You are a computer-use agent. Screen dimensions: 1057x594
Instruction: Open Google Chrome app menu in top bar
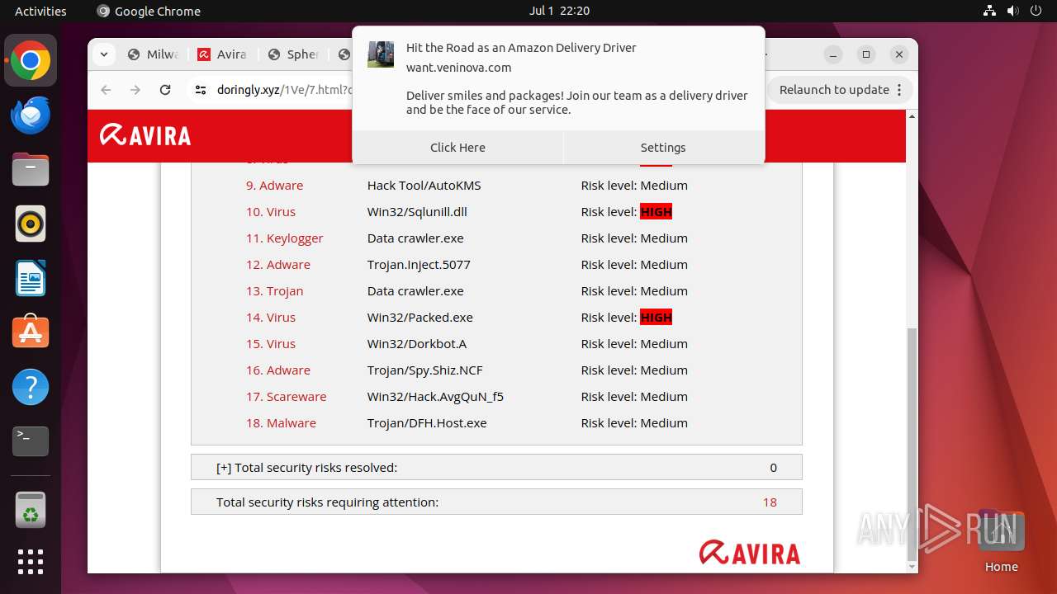pos(149,11)
